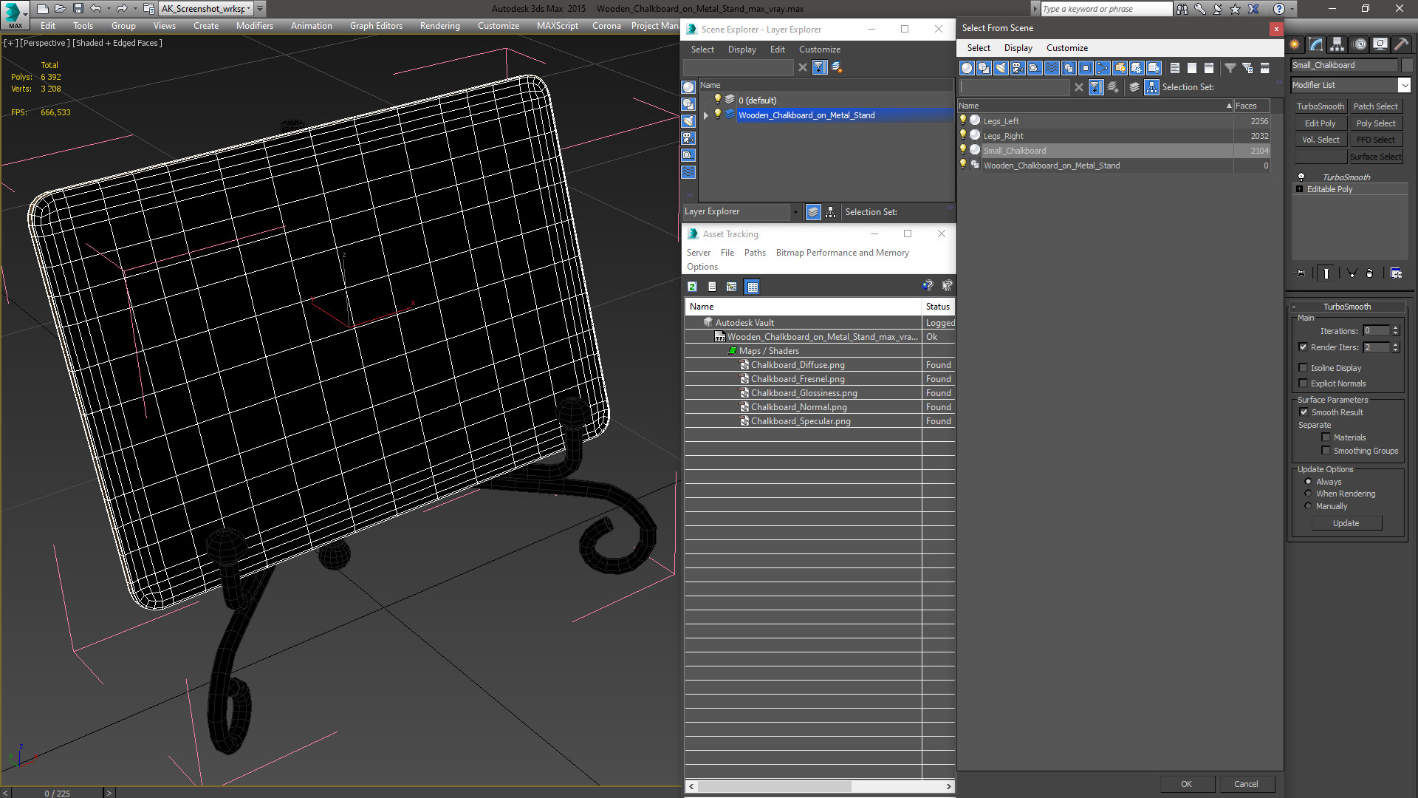Open the Layer Explorer dropdown arrow
Screen dimensions: 1418x798
click(x=795, y=212)
